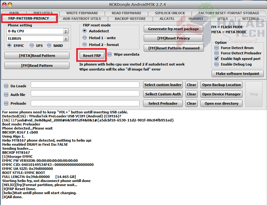Click [FM]Reset Pattern-Password button
The height and width of the screenshot is (205, 267).
(x=174, y=48)
